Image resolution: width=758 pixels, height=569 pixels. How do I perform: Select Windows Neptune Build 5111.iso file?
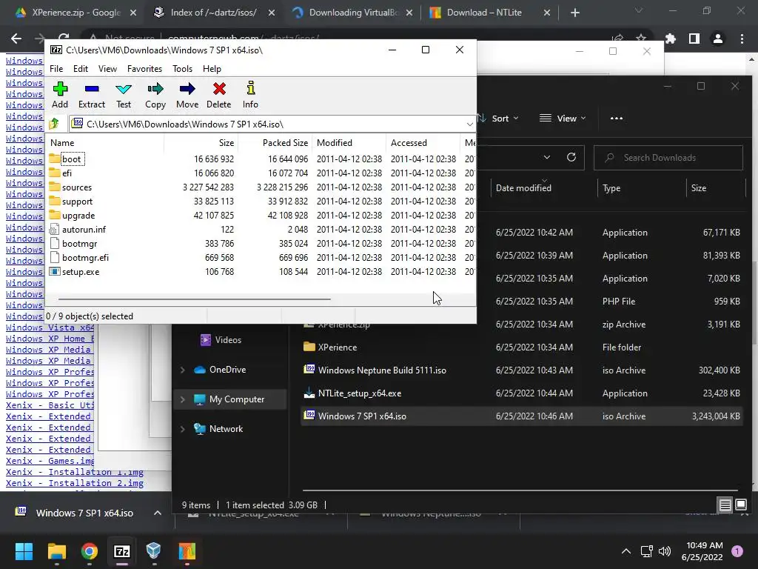click(x=382, y=370)
